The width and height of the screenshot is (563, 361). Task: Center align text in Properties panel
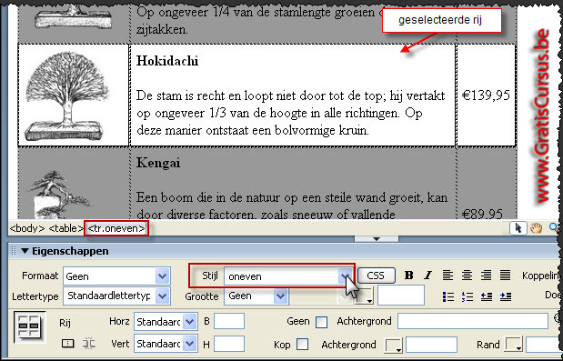click(467, 276)
